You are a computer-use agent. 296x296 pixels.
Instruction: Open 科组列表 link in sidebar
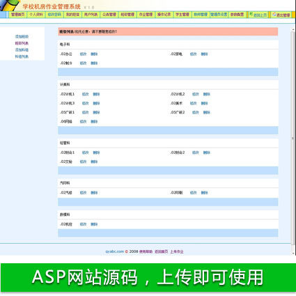pos(22,56)
